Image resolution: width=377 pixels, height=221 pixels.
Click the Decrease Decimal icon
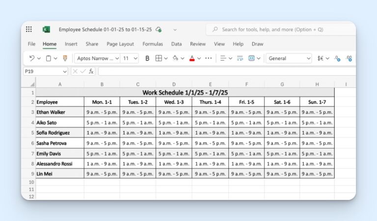tap(337, 58)
